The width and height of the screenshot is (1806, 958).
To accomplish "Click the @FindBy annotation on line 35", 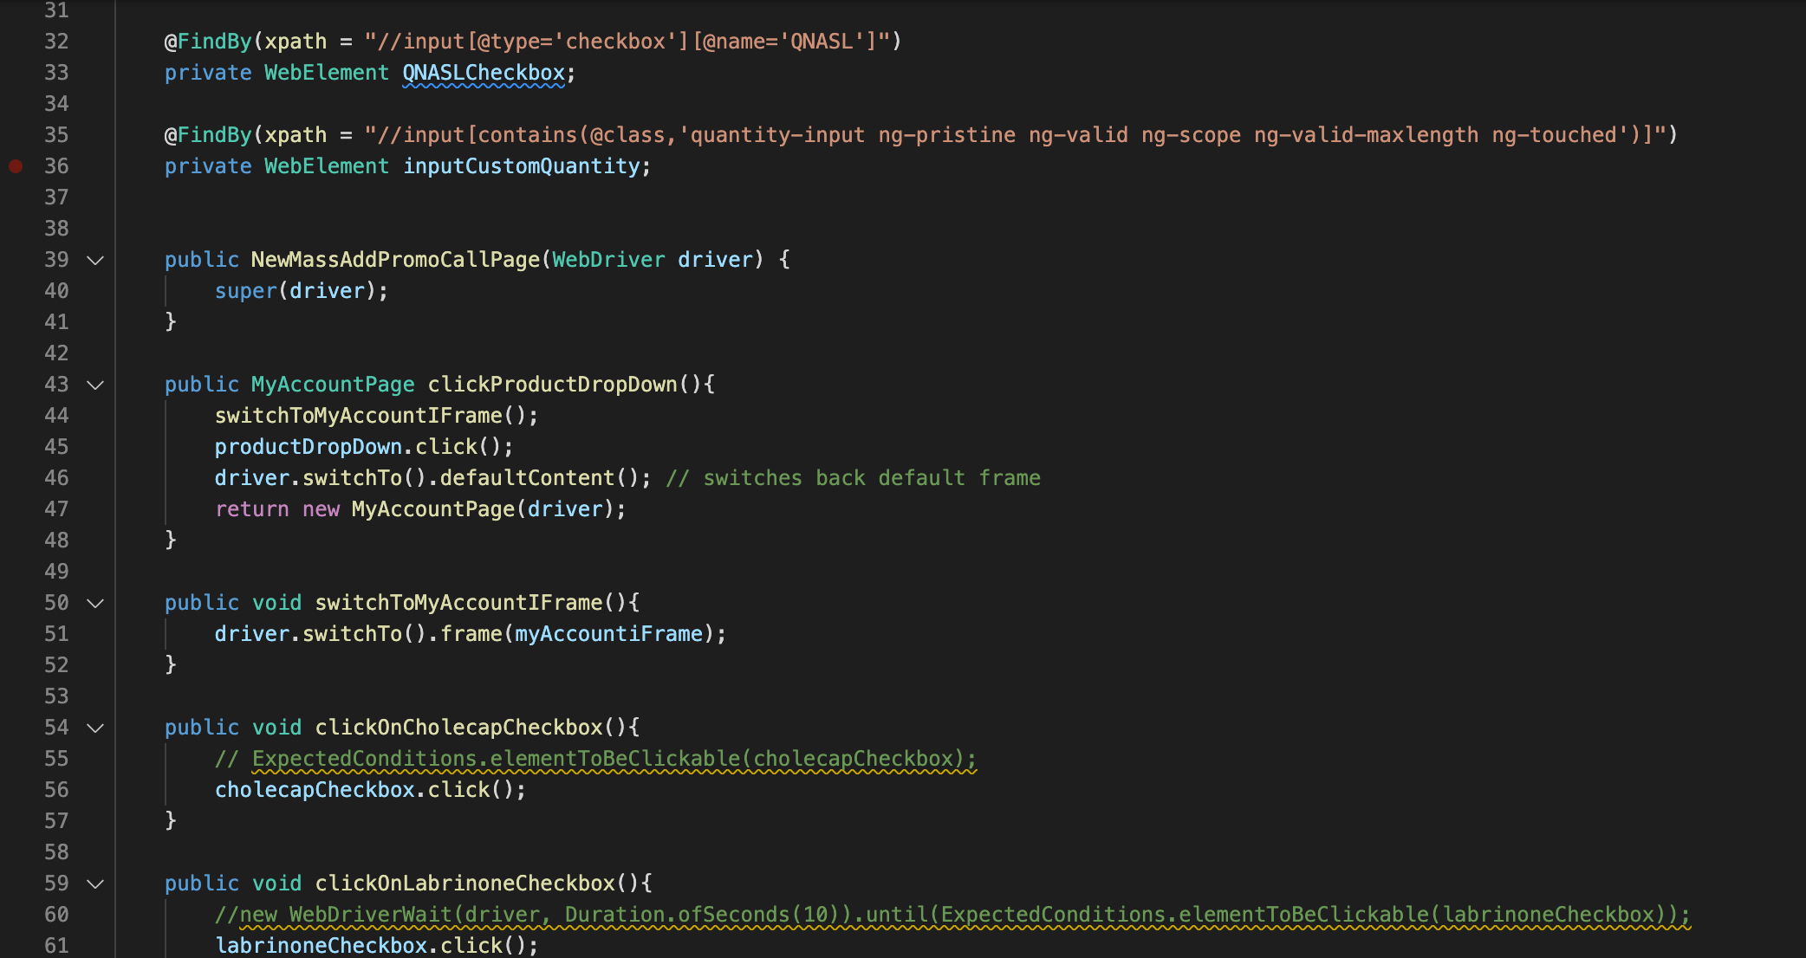I will pos(208,135).
